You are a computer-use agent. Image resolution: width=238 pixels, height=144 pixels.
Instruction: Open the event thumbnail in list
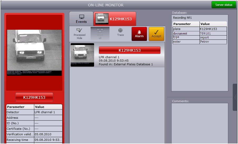coord(82,55)
